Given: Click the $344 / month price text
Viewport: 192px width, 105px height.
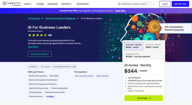Looking at the screenshot, I should point(136,71).
